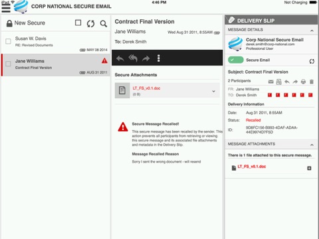Click plus icon next to delivery slip LT_FS_v0.1.doc
Image resolution: width=319 pixels, height=239 pixels.
(309, 168)
